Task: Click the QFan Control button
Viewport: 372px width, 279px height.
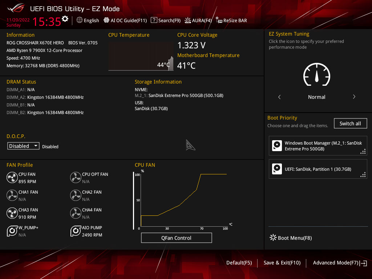Action: coord(176,238)
